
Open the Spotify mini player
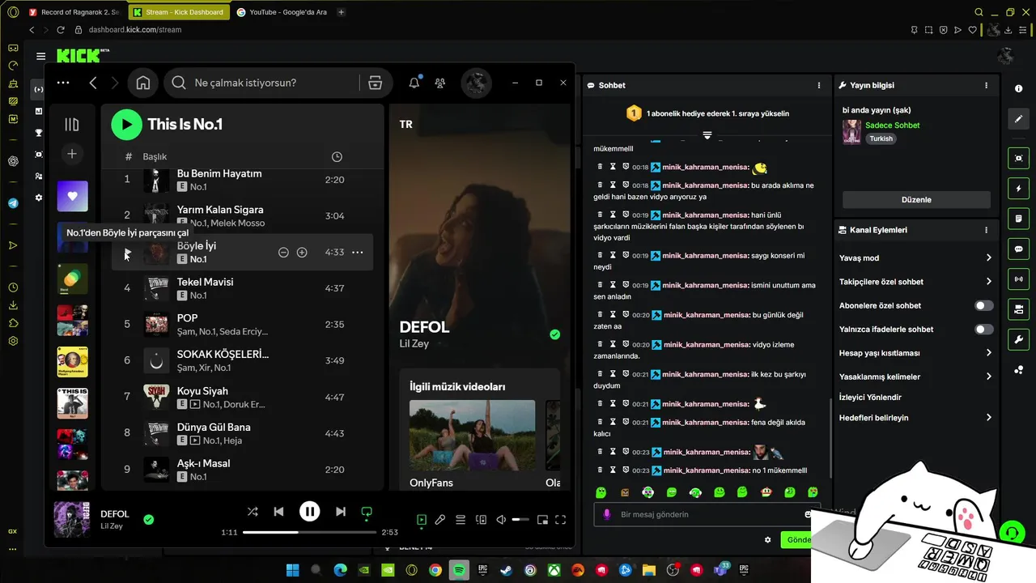tap(542, 520)
